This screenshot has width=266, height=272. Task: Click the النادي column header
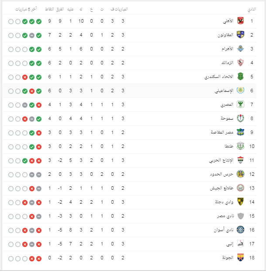click(252, 9)
